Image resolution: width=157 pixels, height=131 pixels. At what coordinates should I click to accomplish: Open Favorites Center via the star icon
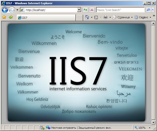coord(4,17)
